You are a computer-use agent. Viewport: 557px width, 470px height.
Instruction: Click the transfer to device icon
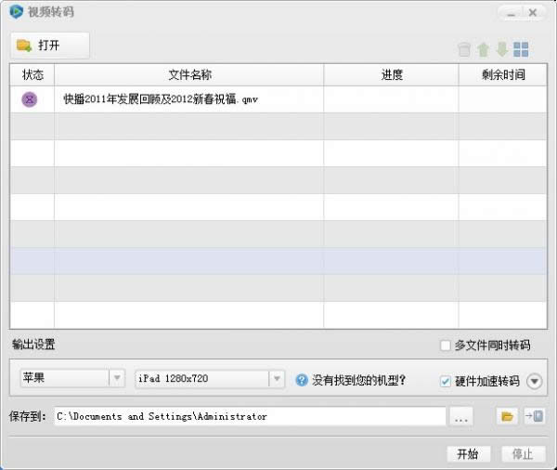pyautogui.click(x=535, y=417)
